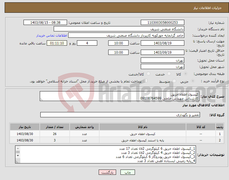This screenshot has height=180, width=229.
Task: Select the کالا/خدمت radio button
Action: [148, 74]
